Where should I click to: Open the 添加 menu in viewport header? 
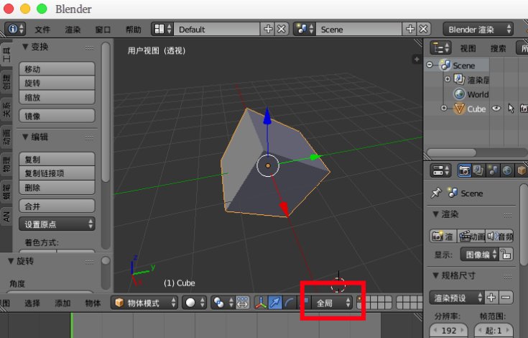62,303
